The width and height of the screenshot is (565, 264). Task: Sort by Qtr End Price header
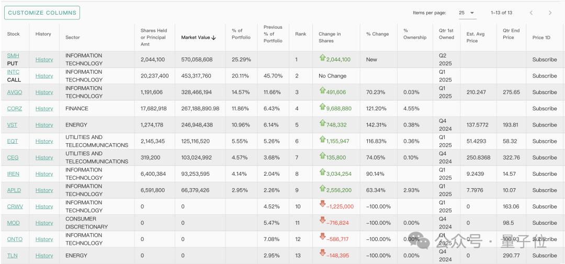click(x=511, y=34)
